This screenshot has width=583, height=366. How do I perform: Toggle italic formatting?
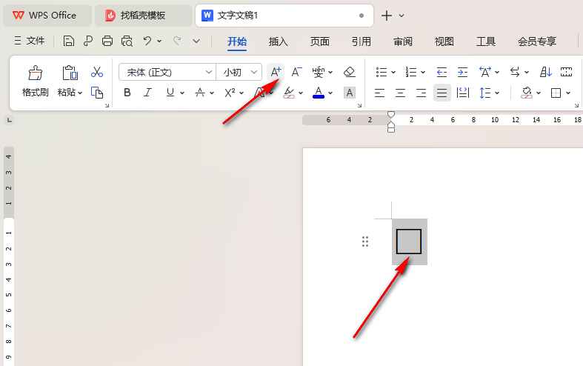pos(148,93)
